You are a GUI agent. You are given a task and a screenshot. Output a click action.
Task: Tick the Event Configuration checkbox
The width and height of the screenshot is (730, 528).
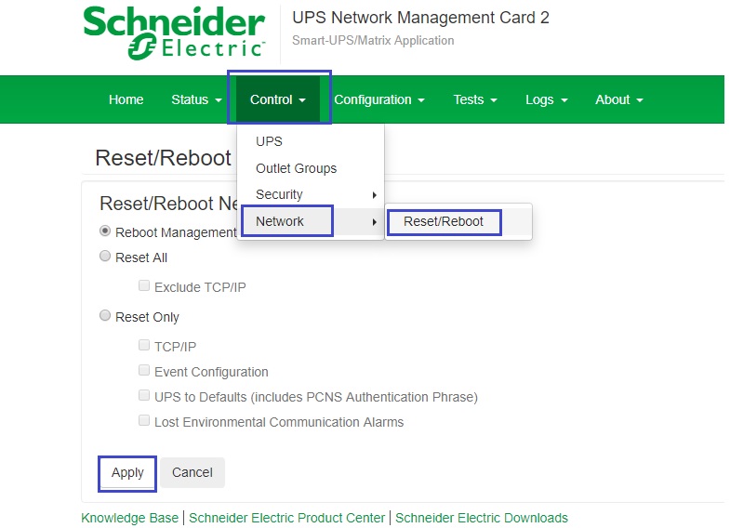(144, 370)
